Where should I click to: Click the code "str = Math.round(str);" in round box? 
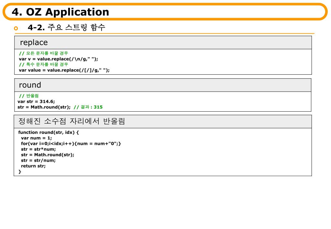[44, 107]
